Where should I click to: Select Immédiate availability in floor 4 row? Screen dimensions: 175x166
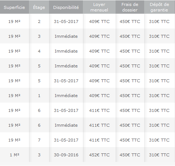pos(66,51)
